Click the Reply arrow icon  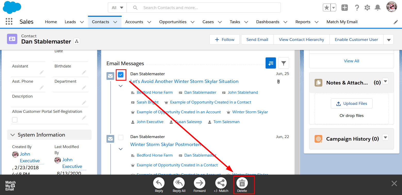click(159, 183)
